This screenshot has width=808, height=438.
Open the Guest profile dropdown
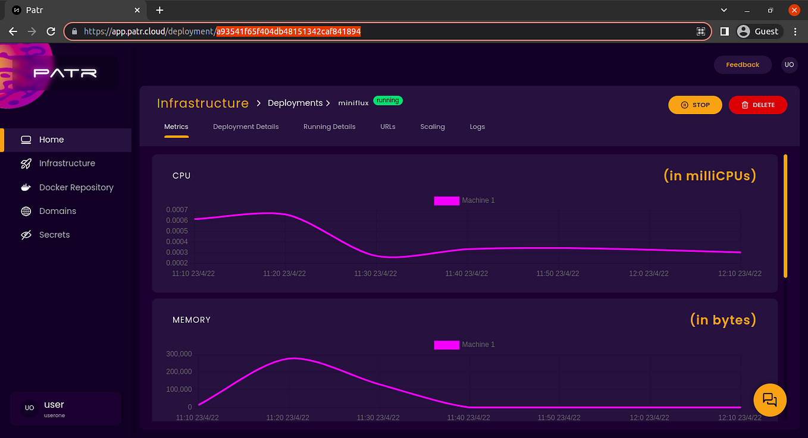point(759,31)
